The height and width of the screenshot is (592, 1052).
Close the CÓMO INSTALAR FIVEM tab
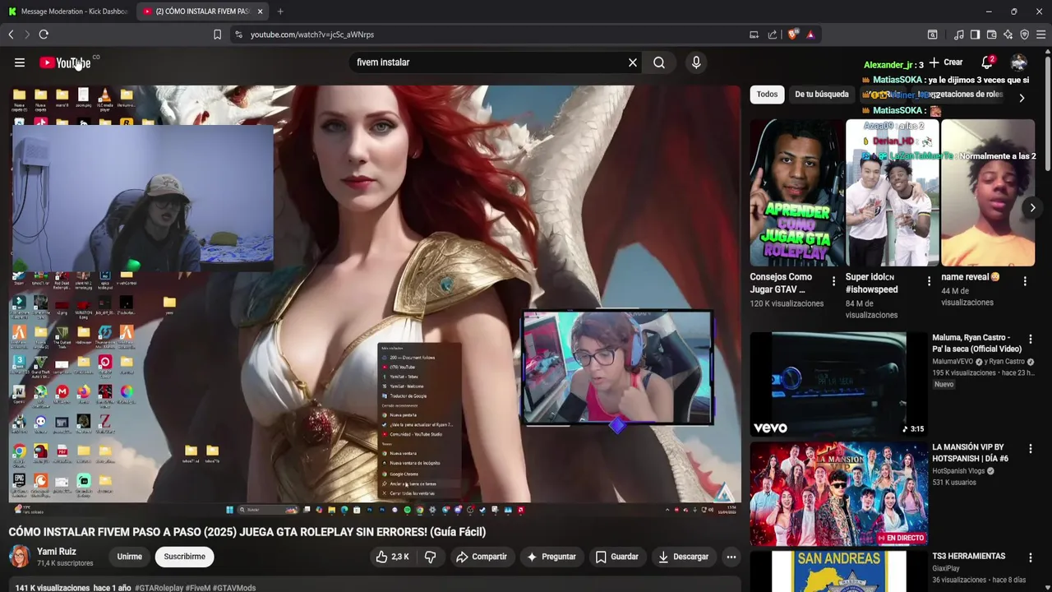(x=260, y=12)
